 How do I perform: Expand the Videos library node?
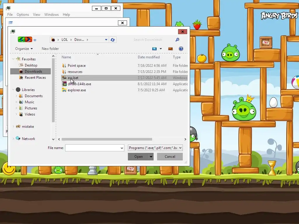pos(16,114)
